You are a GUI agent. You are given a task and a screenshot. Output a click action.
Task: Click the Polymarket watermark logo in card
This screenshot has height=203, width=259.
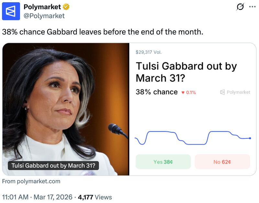coord(235,92)
